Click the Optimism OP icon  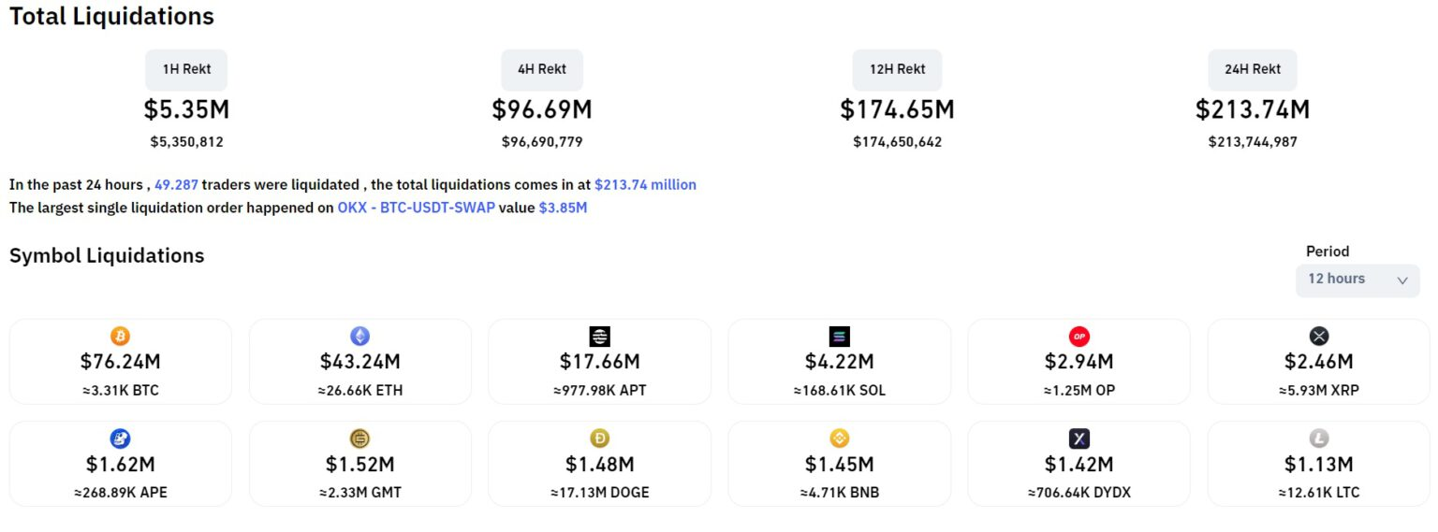1078,337
